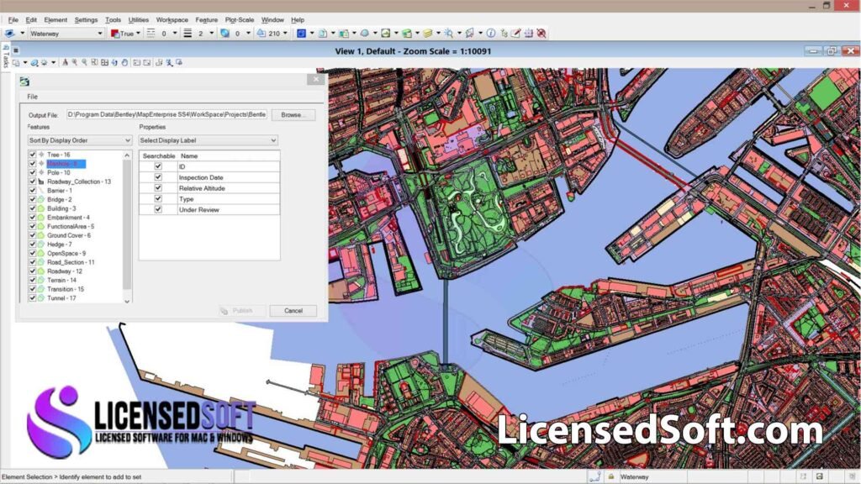The image size is (861, 484).
Task: Open the Sort By Display Order dropdown
Action: coord(80,140)
